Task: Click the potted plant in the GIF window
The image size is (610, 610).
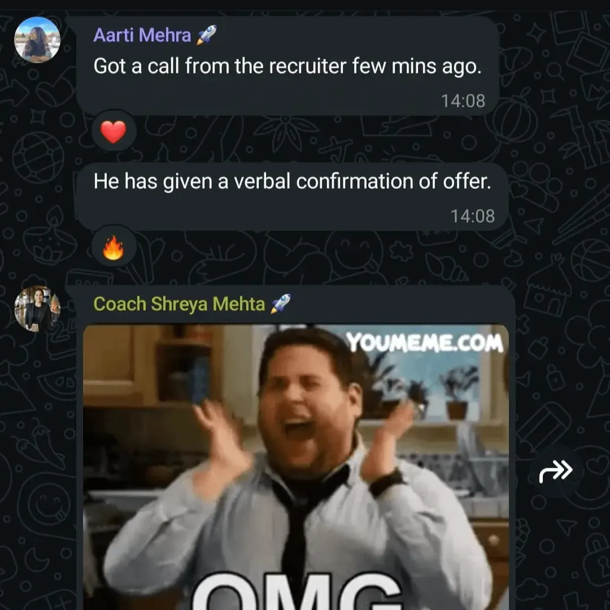Action: (x=457, y=393)
